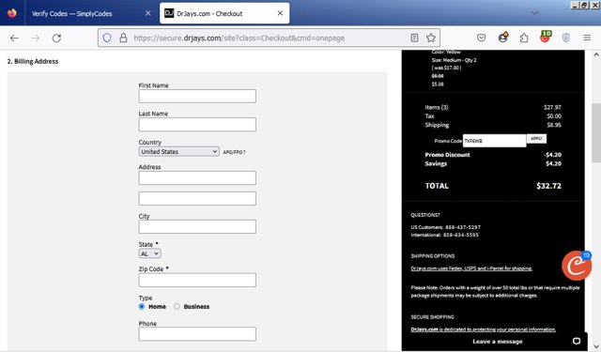Screen dimensions: 601x352
Task: Reload the checkout page
Action: click(x=56, y=38)
